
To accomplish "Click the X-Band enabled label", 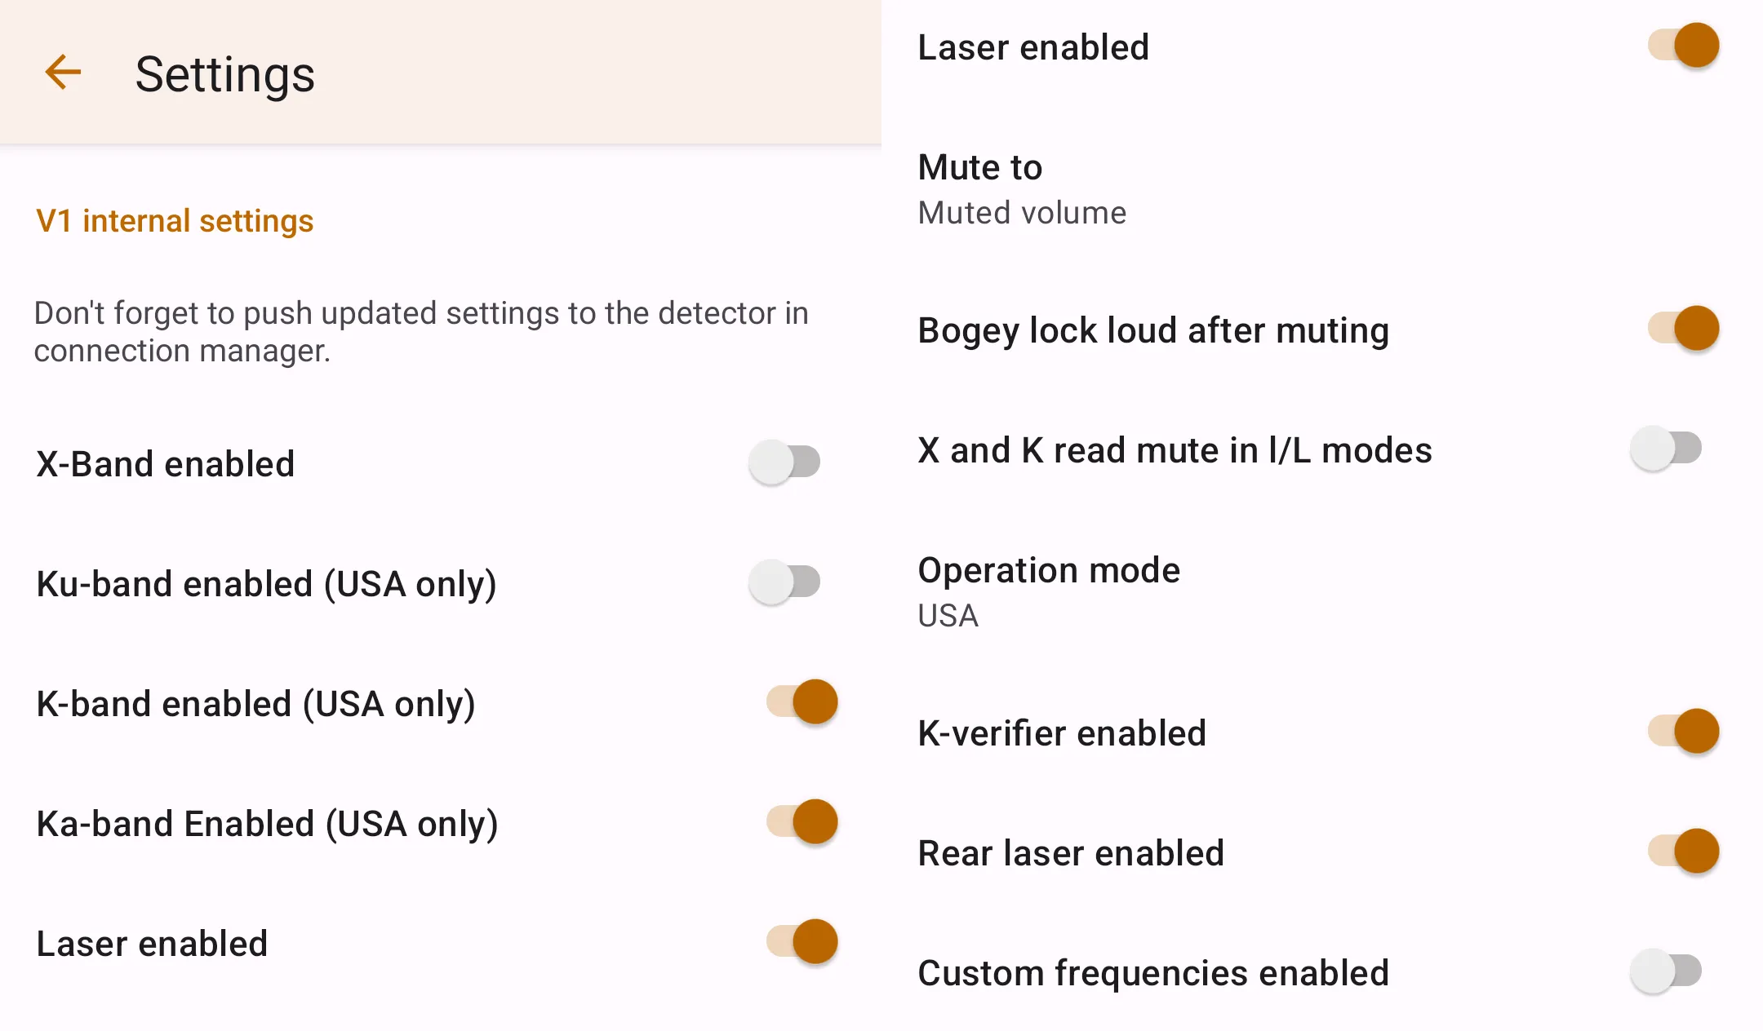I will [x=166, y=464].
